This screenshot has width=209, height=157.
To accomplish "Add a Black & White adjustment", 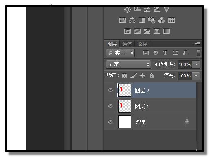I will tap(142, 20).
